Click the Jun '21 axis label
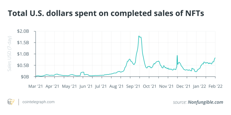The height and width of the screenshot is (115, 231). pyautogui.click(x=86, y=86)
